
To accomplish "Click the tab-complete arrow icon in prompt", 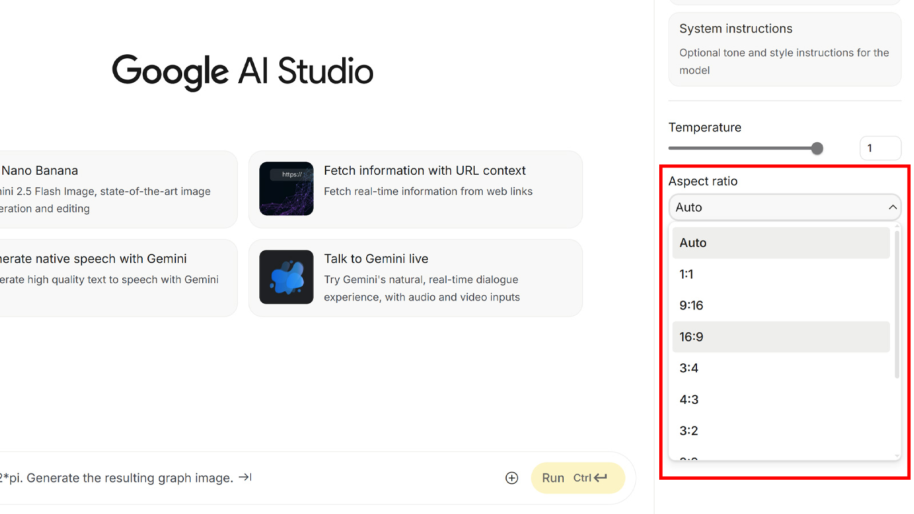I will click(246, 477).
